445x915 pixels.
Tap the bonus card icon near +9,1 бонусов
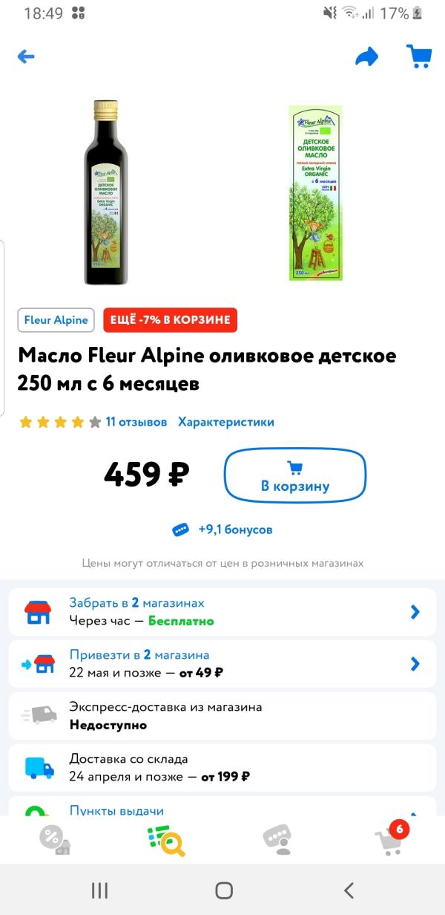180,530
